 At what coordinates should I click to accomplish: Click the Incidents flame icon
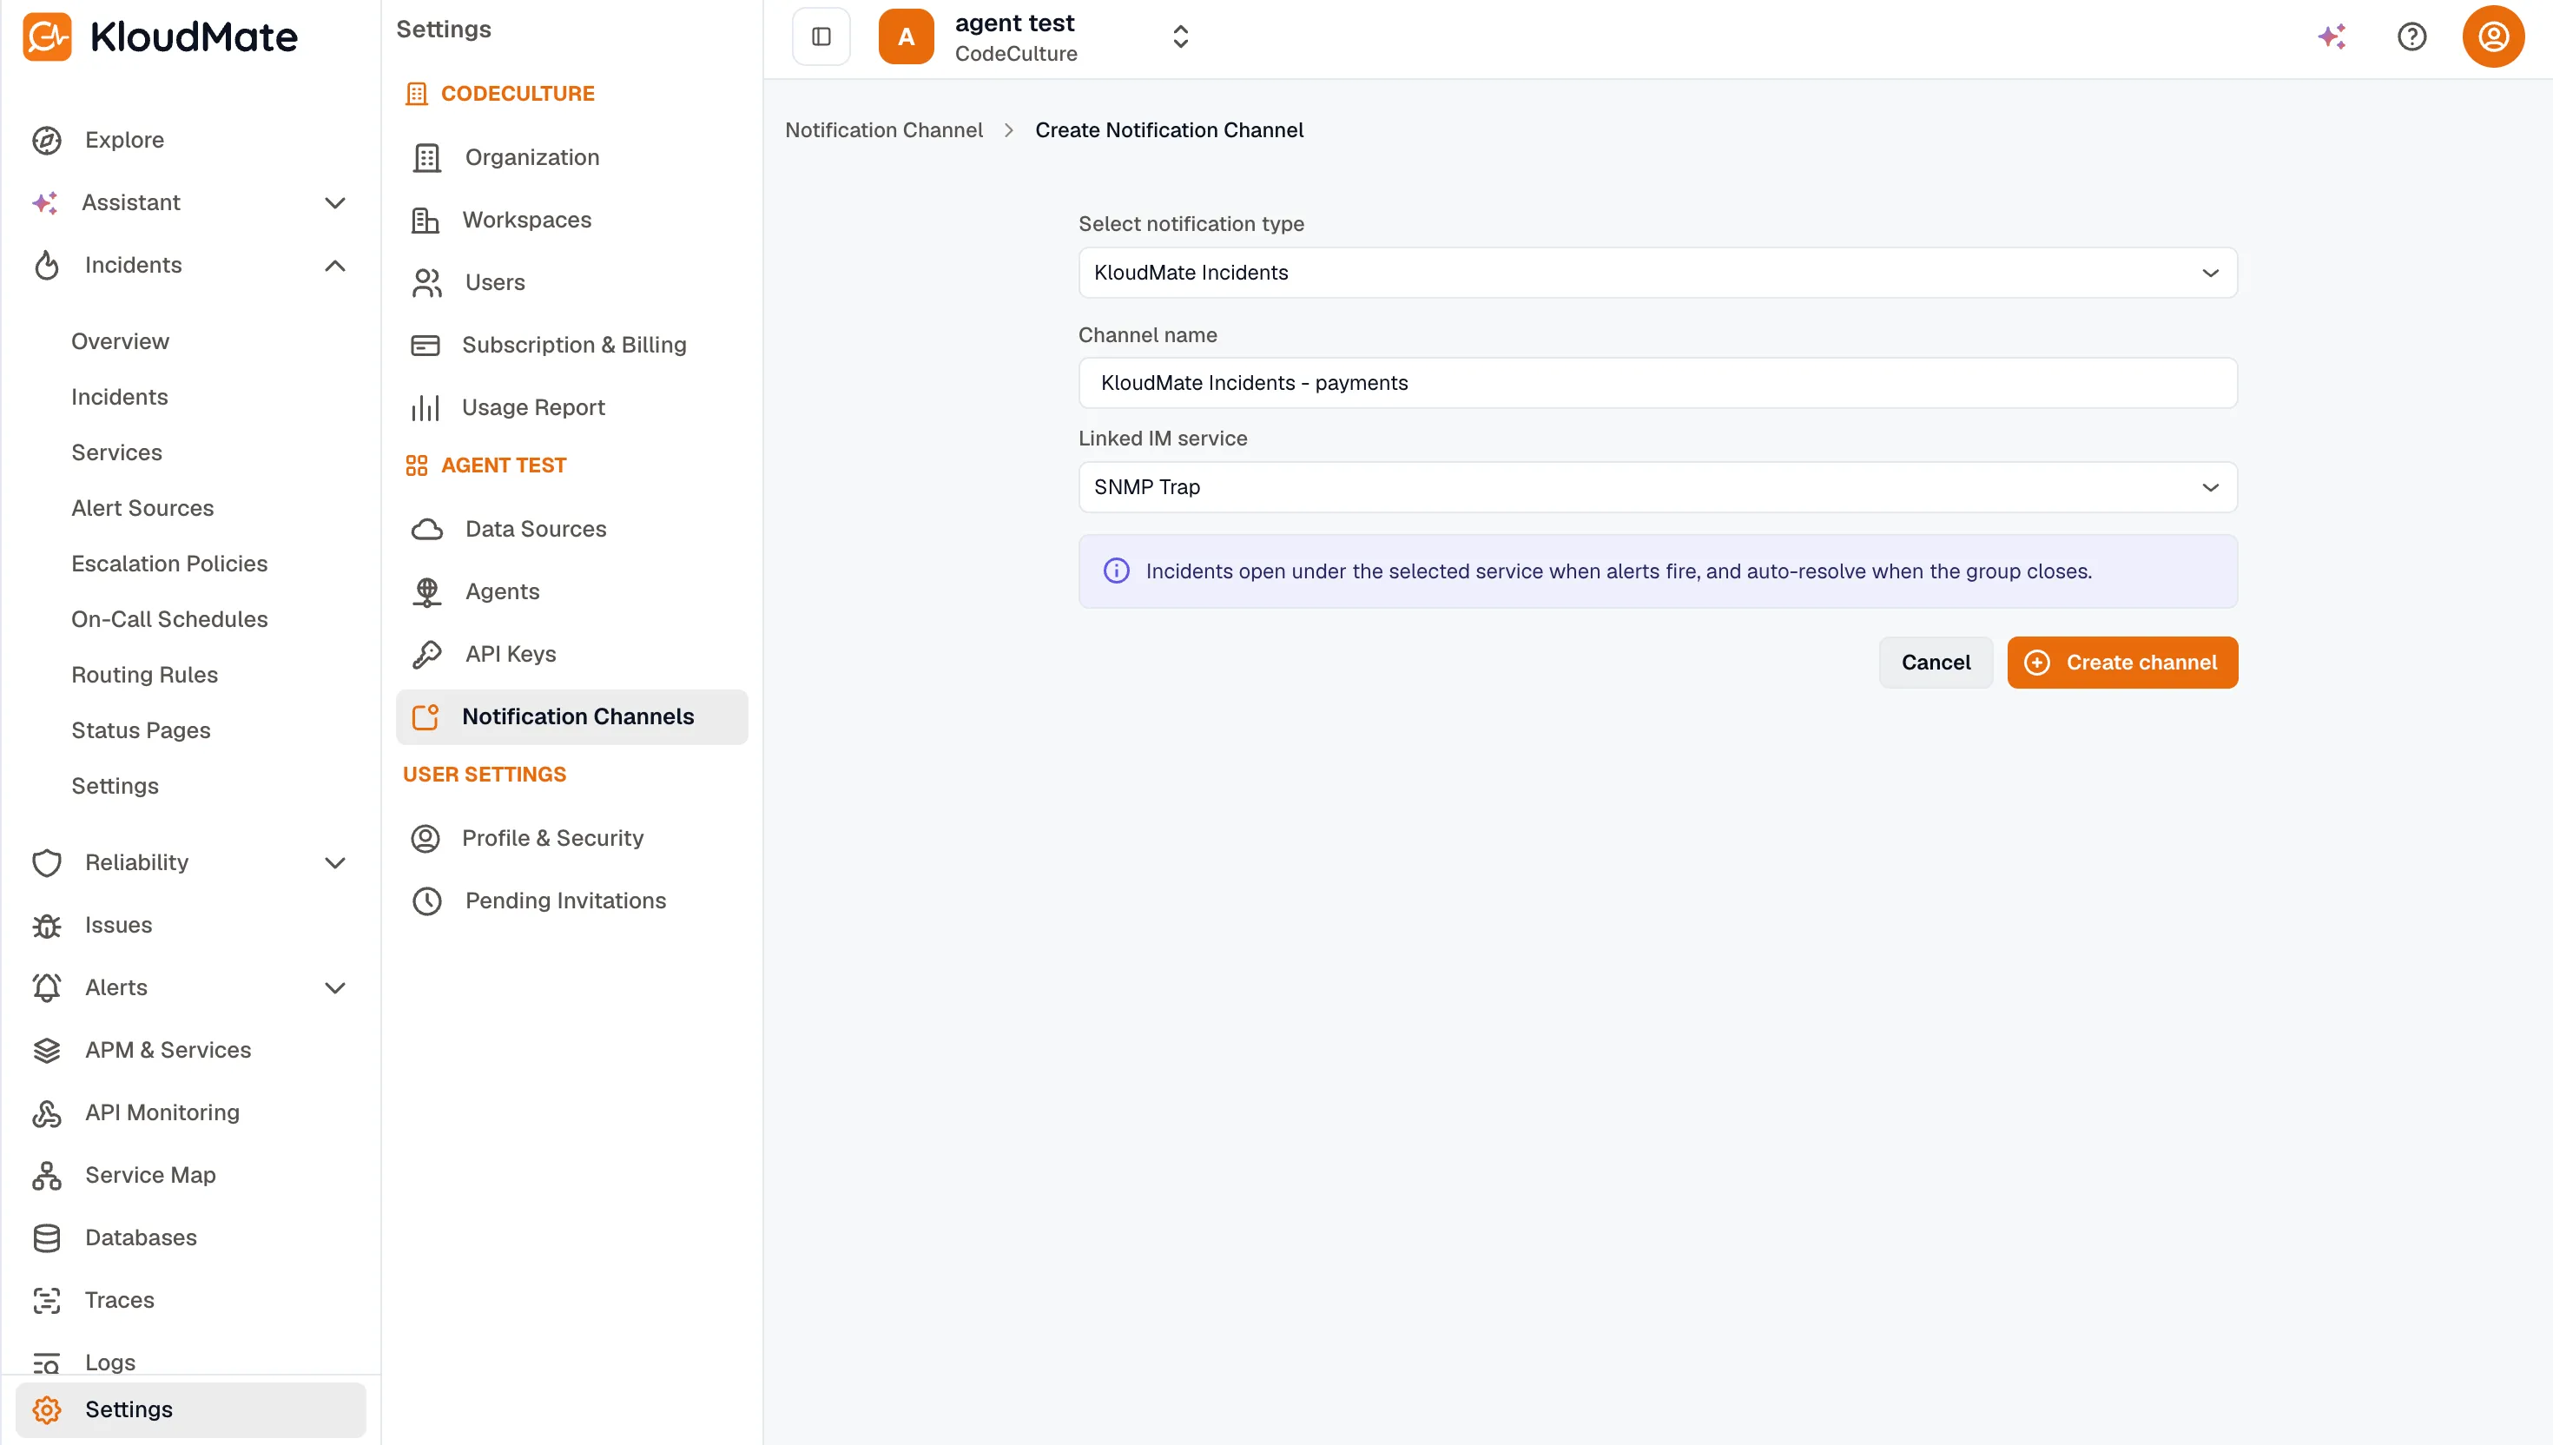click(47, 265)
